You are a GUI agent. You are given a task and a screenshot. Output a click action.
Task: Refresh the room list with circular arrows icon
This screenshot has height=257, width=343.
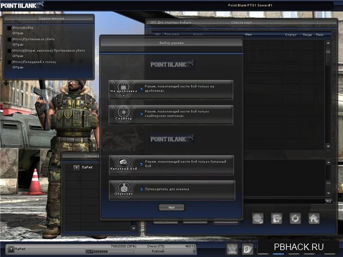pyautogui.click(x=295, y=218)
